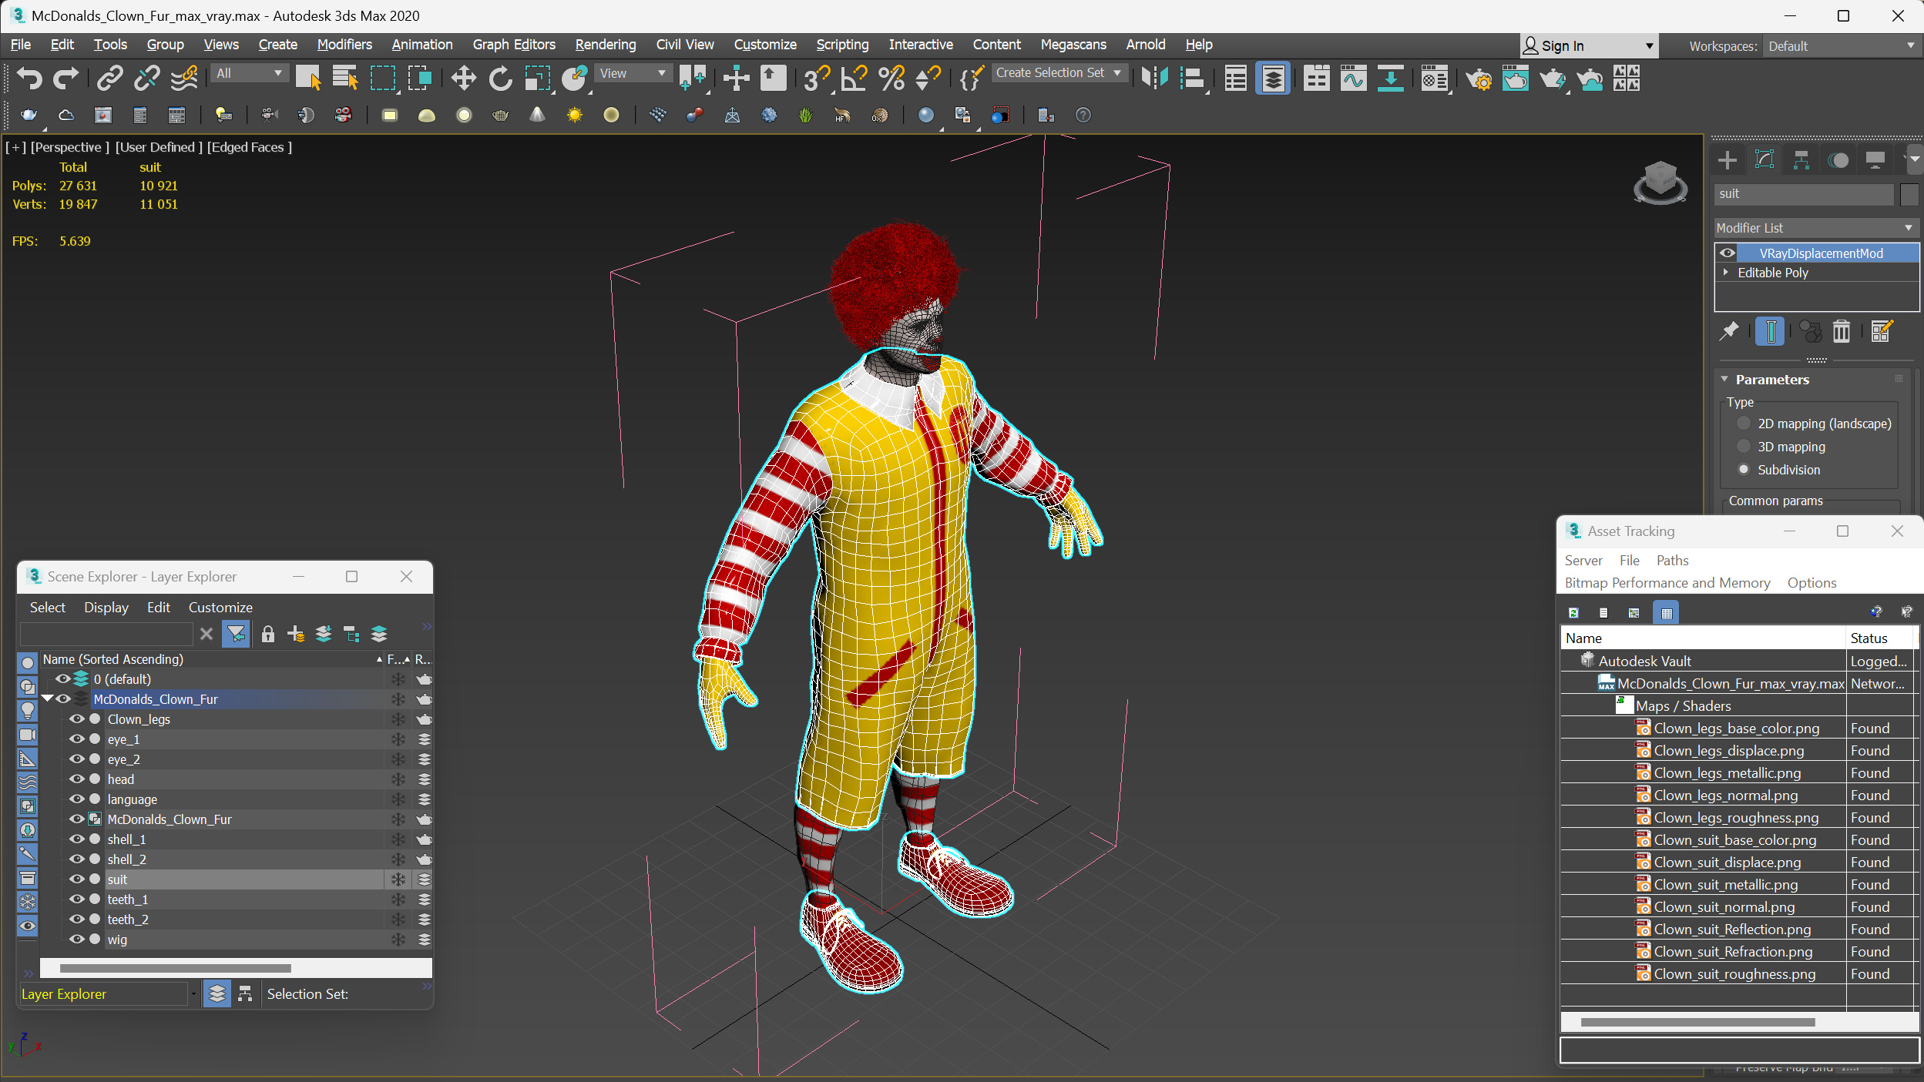
Task: Open the Rendering menu
Action: 606,45
